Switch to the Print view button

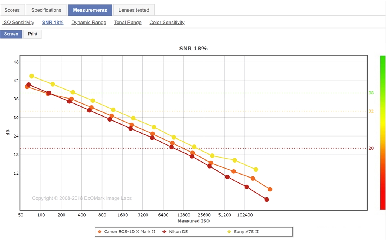(x=33, y=34)
